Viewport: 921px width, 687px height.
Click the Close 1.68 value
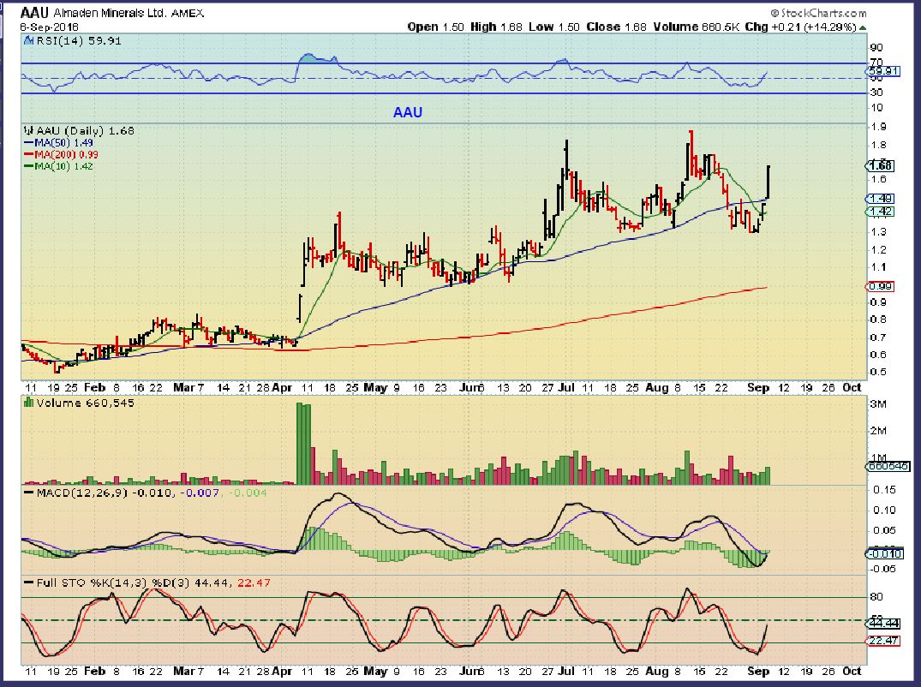pos(616,27)
